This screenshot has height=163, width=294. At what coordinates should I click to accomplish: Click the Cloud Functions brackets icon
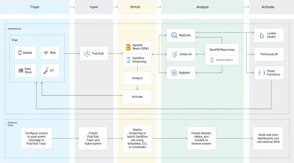pos(262,73)
